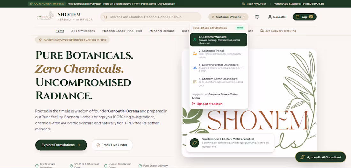Click the Track Live Order button
Image resolution: width=351 pixels, height=168 pixels.
click(x=112, y=145)
